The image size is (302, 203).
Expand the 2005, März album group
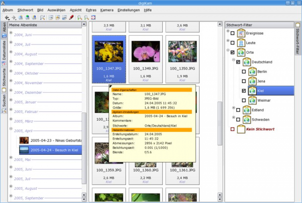coord(11,119)
